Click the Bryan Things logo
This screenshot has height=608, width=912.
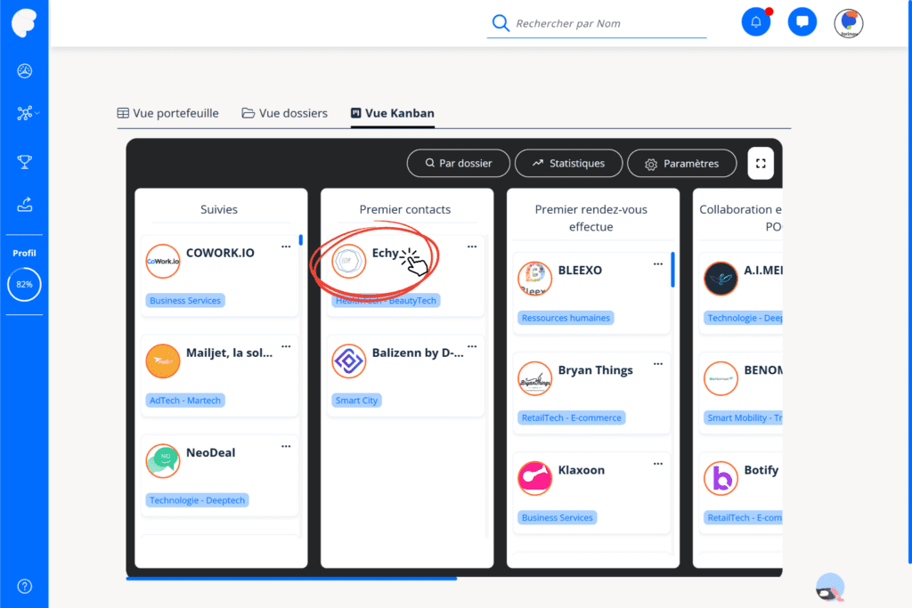534,378
